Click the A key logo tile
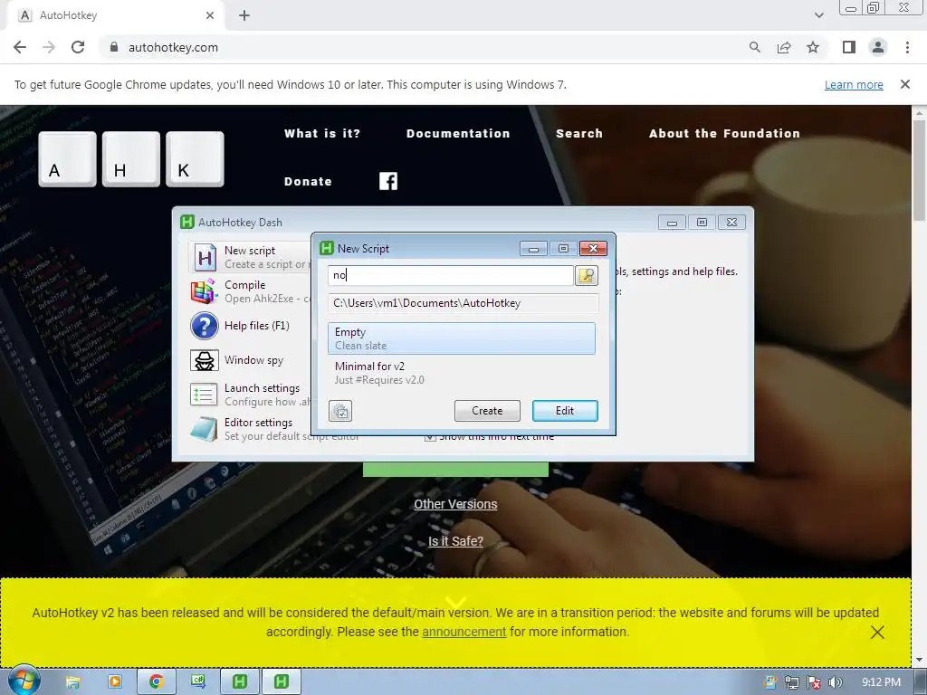 (x=67, y=159)
